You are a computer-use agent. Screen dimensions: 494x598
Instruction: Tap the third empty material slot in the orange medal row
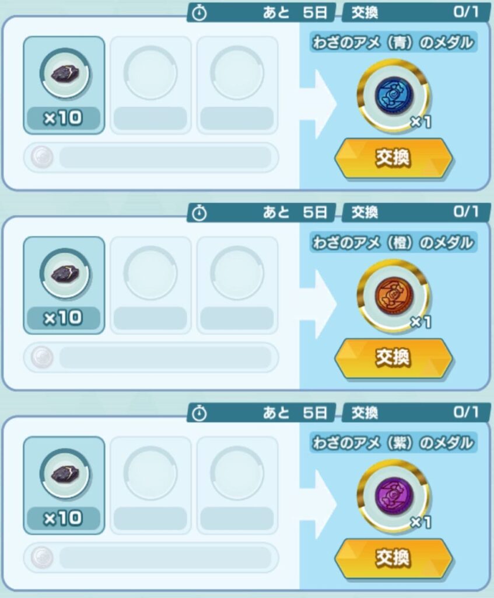tap(237, 285)
